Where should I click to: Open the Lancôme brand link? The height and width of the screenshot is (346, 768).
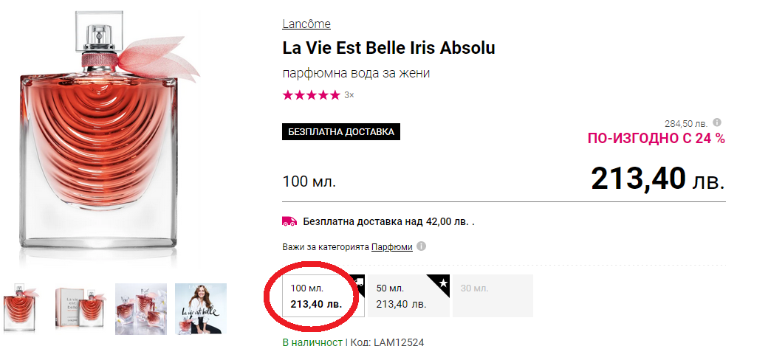tap(306, 24)
